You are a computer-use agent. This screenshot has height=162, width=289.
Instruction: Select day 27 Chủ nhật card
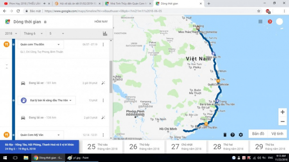[x=187, y=147]
